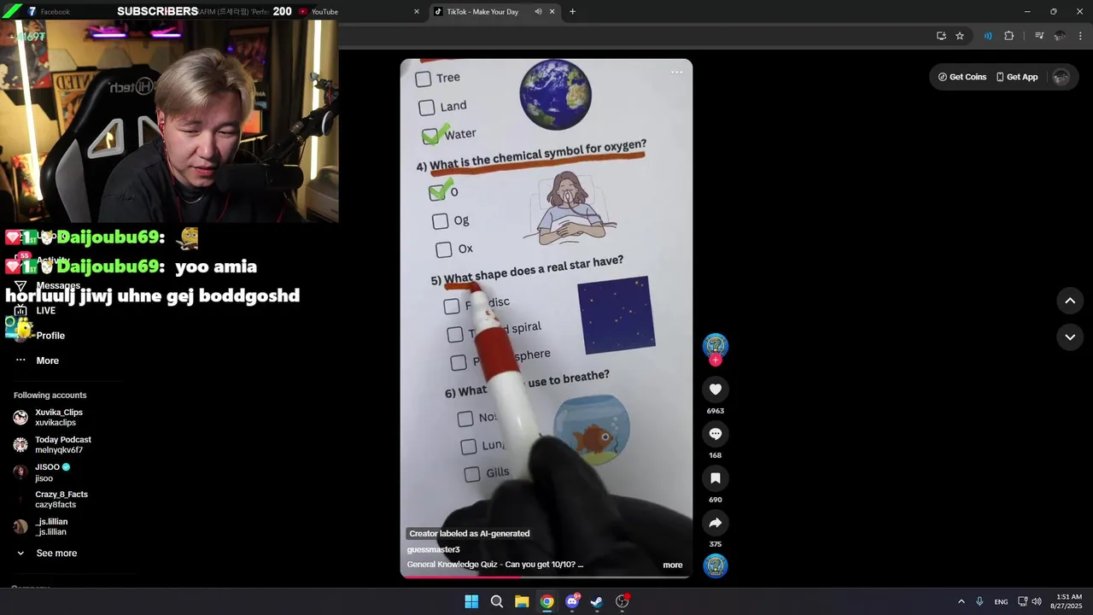This screenshot has height=615, width=1093.
Task: Share the video using arrow icon
Action: [x=716, y=523]
